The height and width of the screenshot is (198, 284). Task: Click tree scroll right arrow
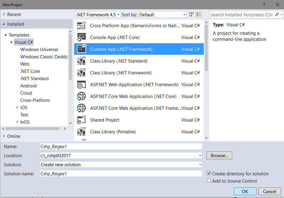(65, 128)
